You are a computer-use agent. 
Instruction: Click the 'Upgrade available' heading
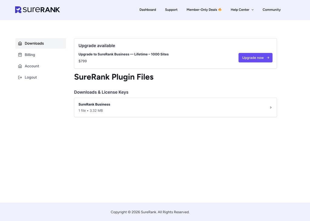coord(97,46)
